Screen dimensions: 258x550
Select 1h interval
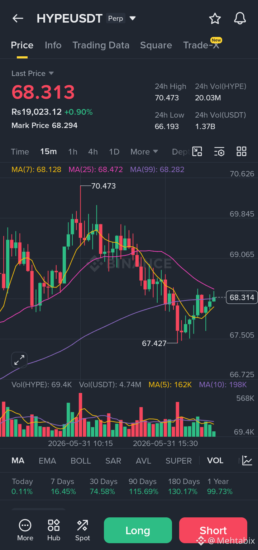point(73,152)
